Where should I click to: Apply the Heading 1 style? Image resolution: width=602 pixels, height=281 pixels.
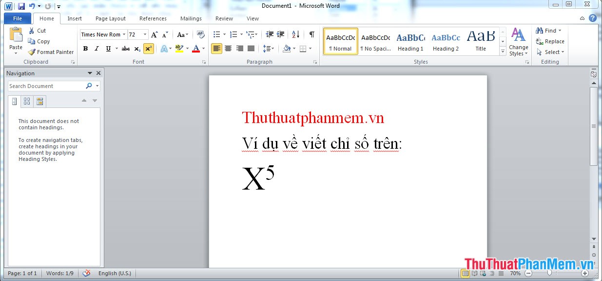[x=410, y=41]
